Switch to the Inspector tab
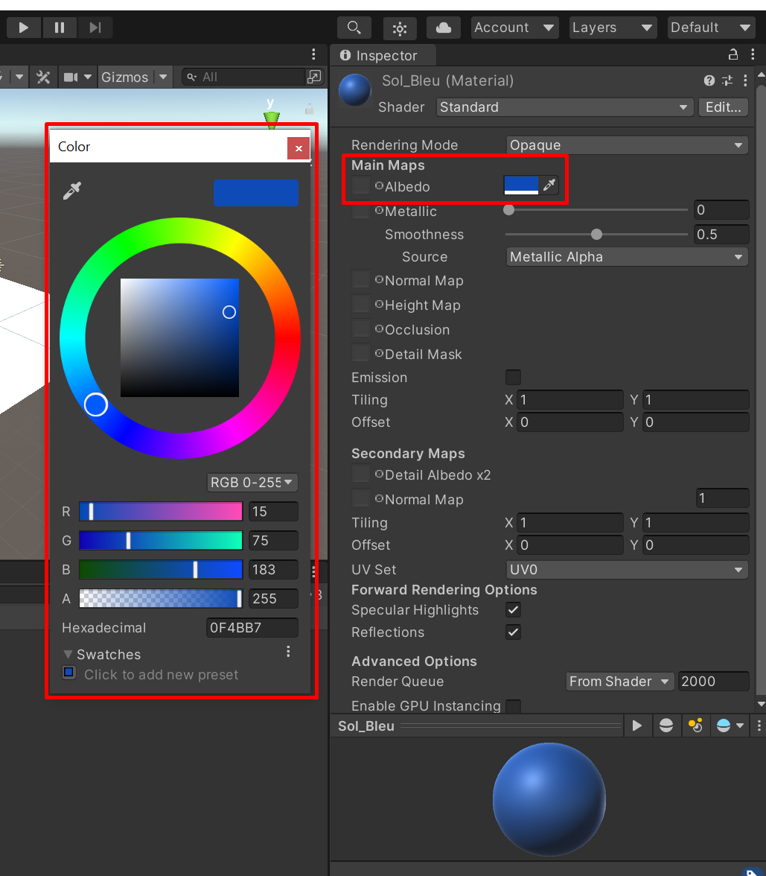Image resolution: width=766 pixels, height=876 pixels. [x=383, y=55]
